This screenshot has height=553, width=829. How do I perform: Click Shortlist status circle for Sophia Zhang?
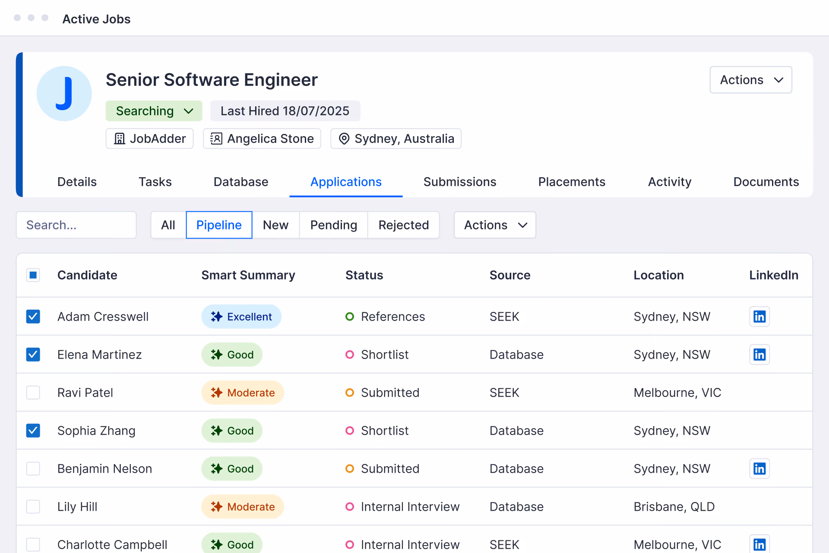tap(350, 431)
